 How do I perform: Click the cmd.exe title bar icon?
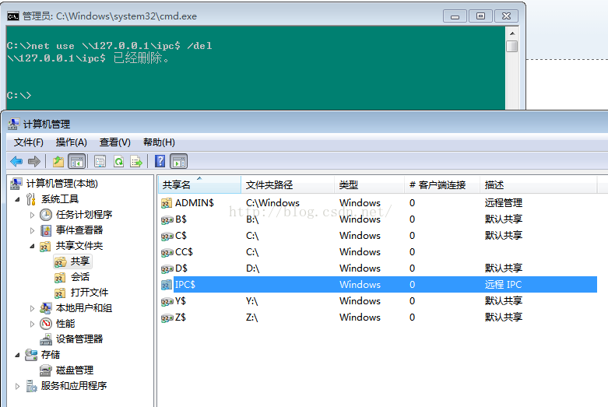pyautogui.click(x=13, y=16)
